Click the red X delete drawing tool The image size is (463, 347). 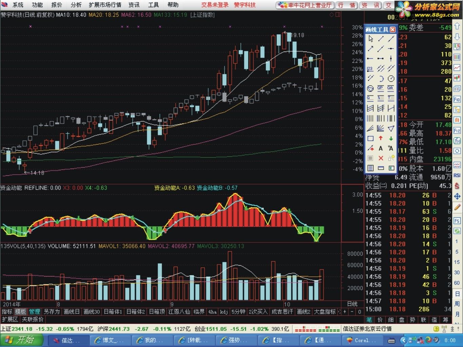381,158
